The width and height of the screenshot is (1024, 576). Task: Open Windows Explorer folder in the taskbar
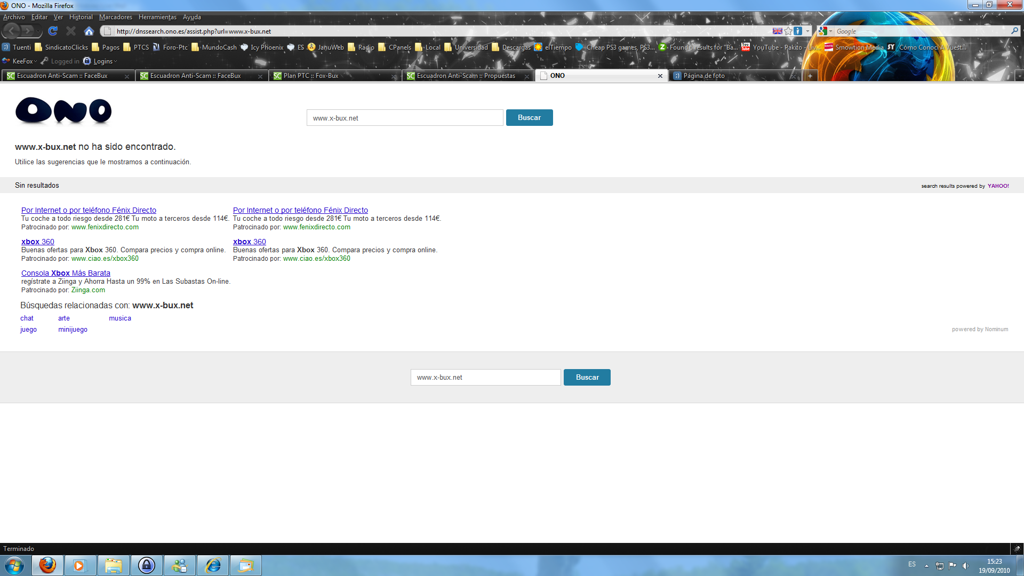pyautogui.click(x=113, y=565)
